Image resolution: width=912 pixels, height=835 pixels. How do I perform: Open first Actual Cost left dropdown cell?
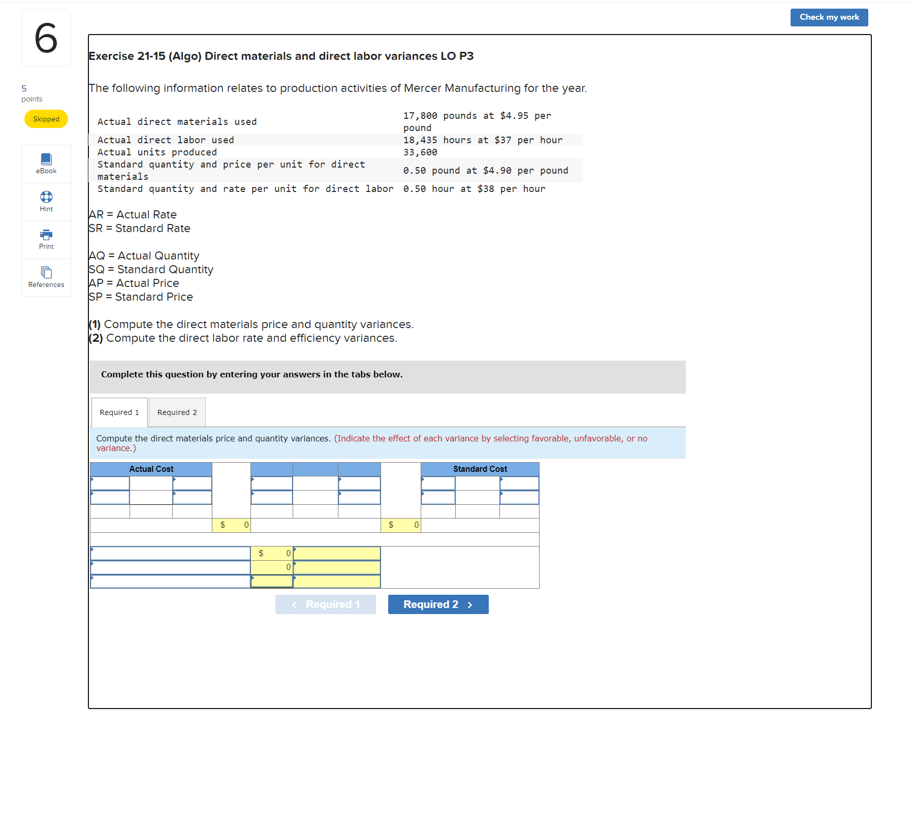(110, 483)
